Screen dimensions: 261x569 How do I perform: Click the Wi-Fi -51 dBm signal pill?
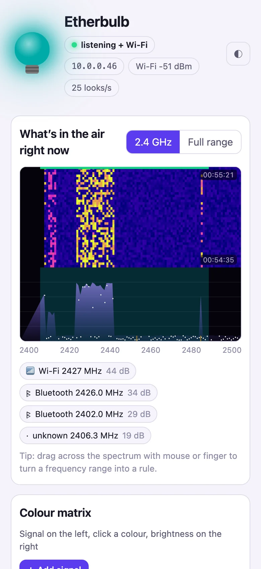click(164, 66)
